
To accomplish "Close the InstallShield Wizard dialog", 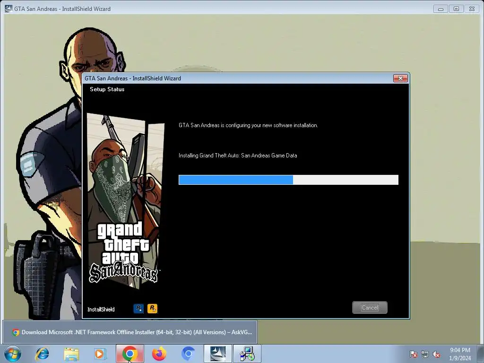I will tap(400, 78).
